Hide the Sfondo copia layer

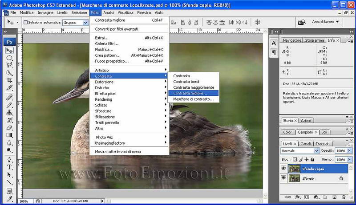283,169
